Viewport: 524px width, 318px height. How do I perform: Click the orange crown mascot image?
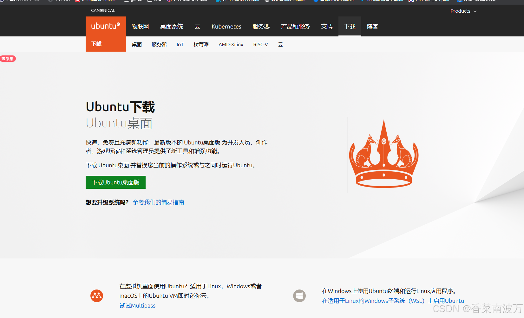coord(384,154)
